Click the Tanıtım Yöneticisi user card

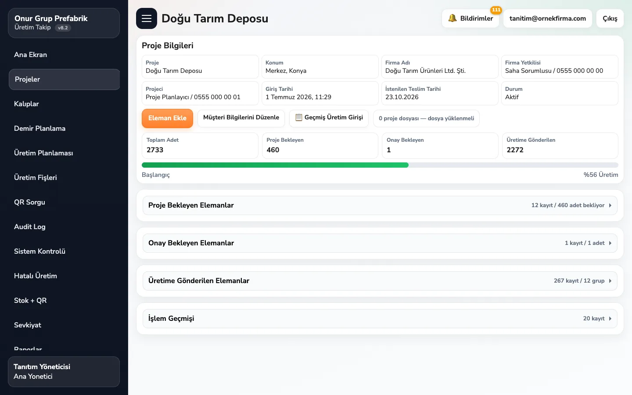click(x=64, y=372)
